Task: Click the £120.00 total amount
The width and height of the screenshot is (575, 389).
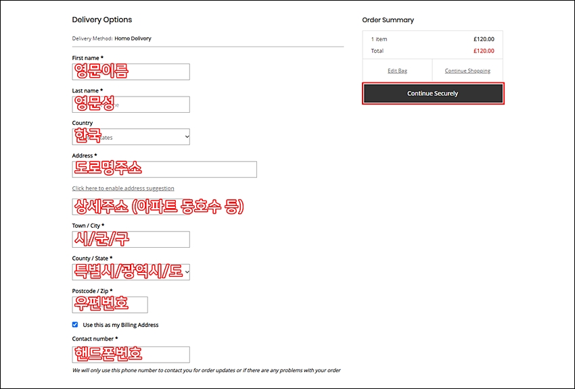Action: click(484, 51)
